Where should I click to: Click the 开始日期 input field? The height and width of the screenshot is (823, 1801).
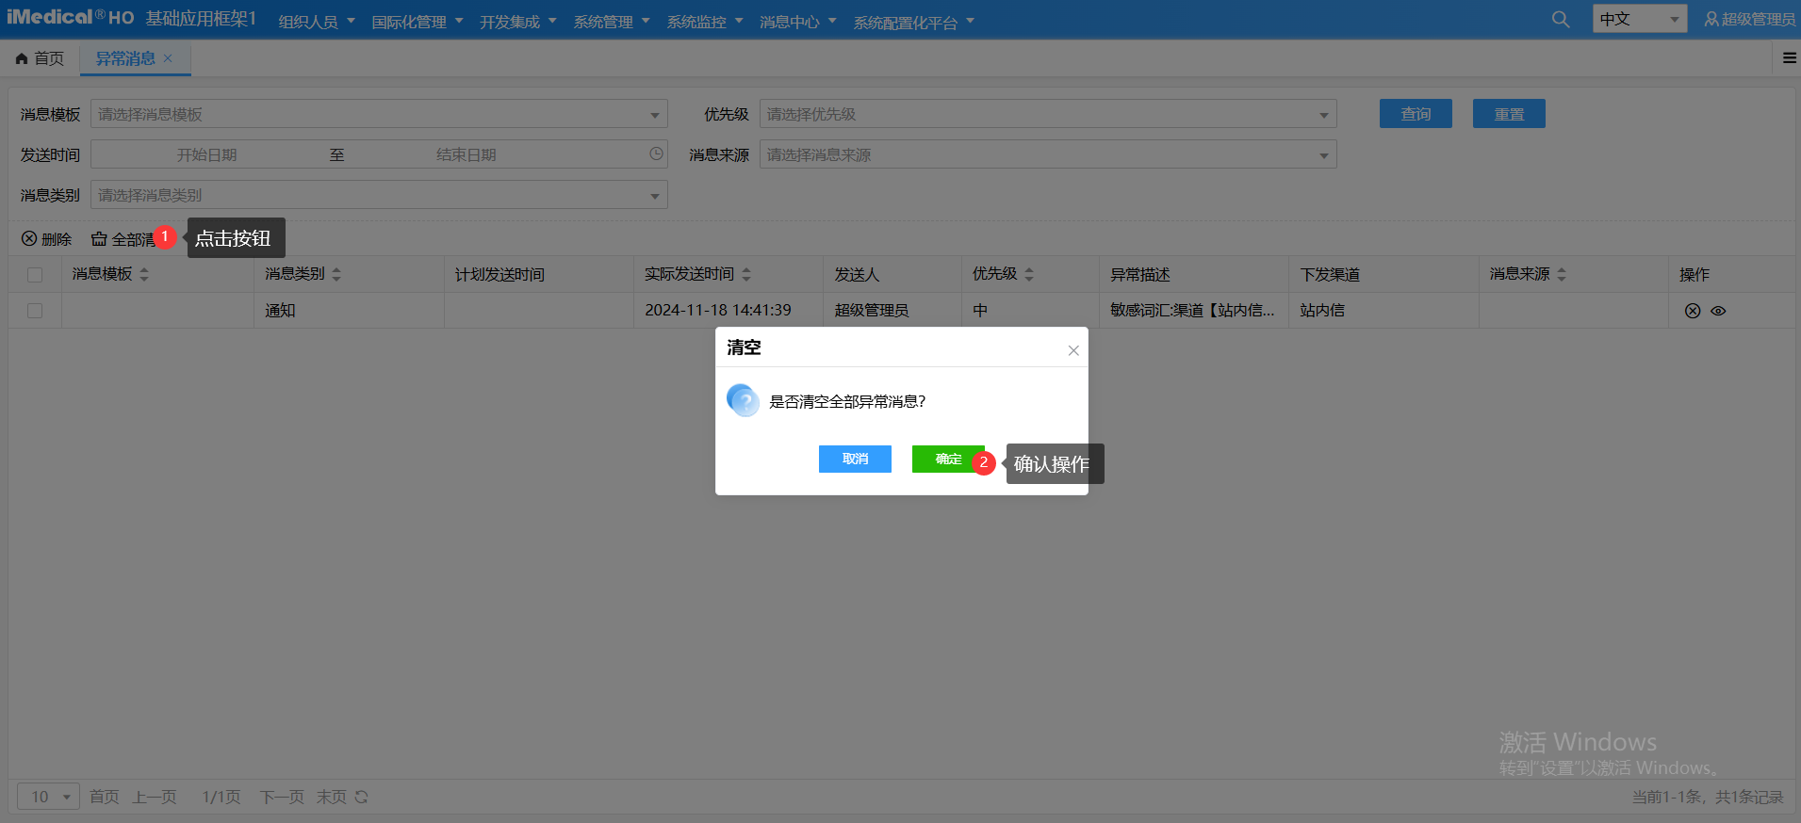point(206,155)
